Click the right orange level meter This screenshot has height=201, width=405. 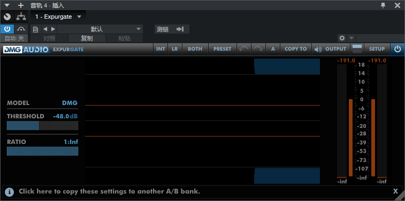pos(373,138)
